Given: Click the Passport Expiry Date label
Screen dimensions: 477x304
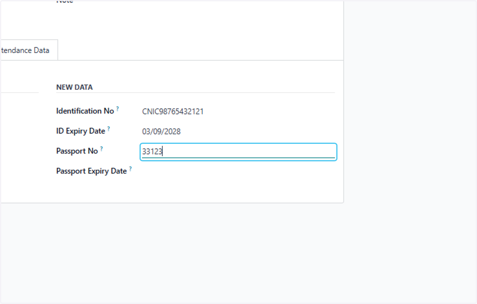Looking at the screenshot, I should point(91,171).
